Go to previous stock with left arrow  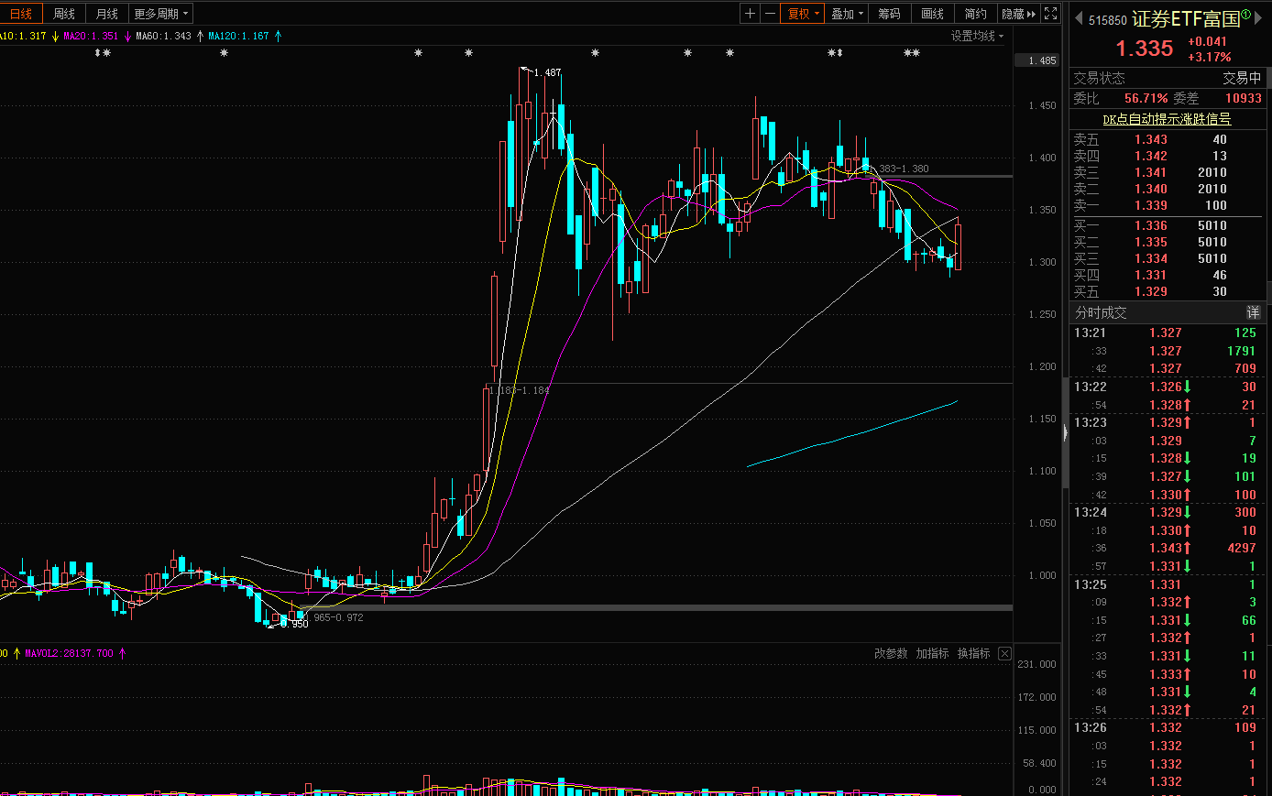(x=1079, y=18)
